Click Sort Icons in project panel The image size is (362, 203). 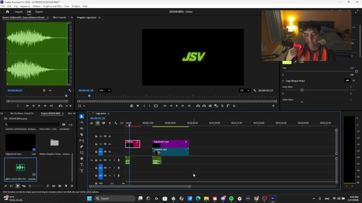48,186
